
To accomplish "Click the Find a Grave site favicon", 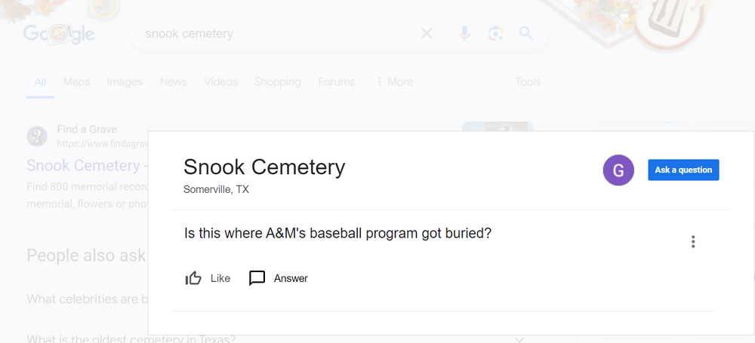I will point(37,136).
